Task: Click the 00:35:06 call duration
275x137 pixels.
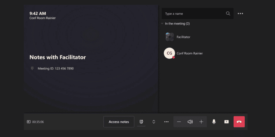Action: pos(38,122)
